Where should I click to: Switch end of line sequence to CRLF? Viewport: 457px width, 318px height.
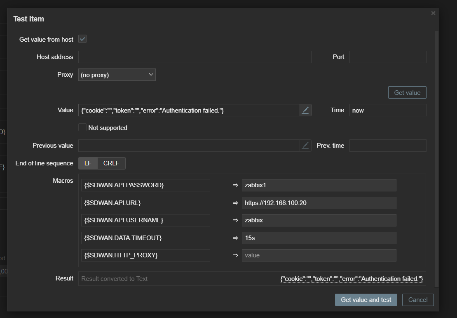pos(111,163)
